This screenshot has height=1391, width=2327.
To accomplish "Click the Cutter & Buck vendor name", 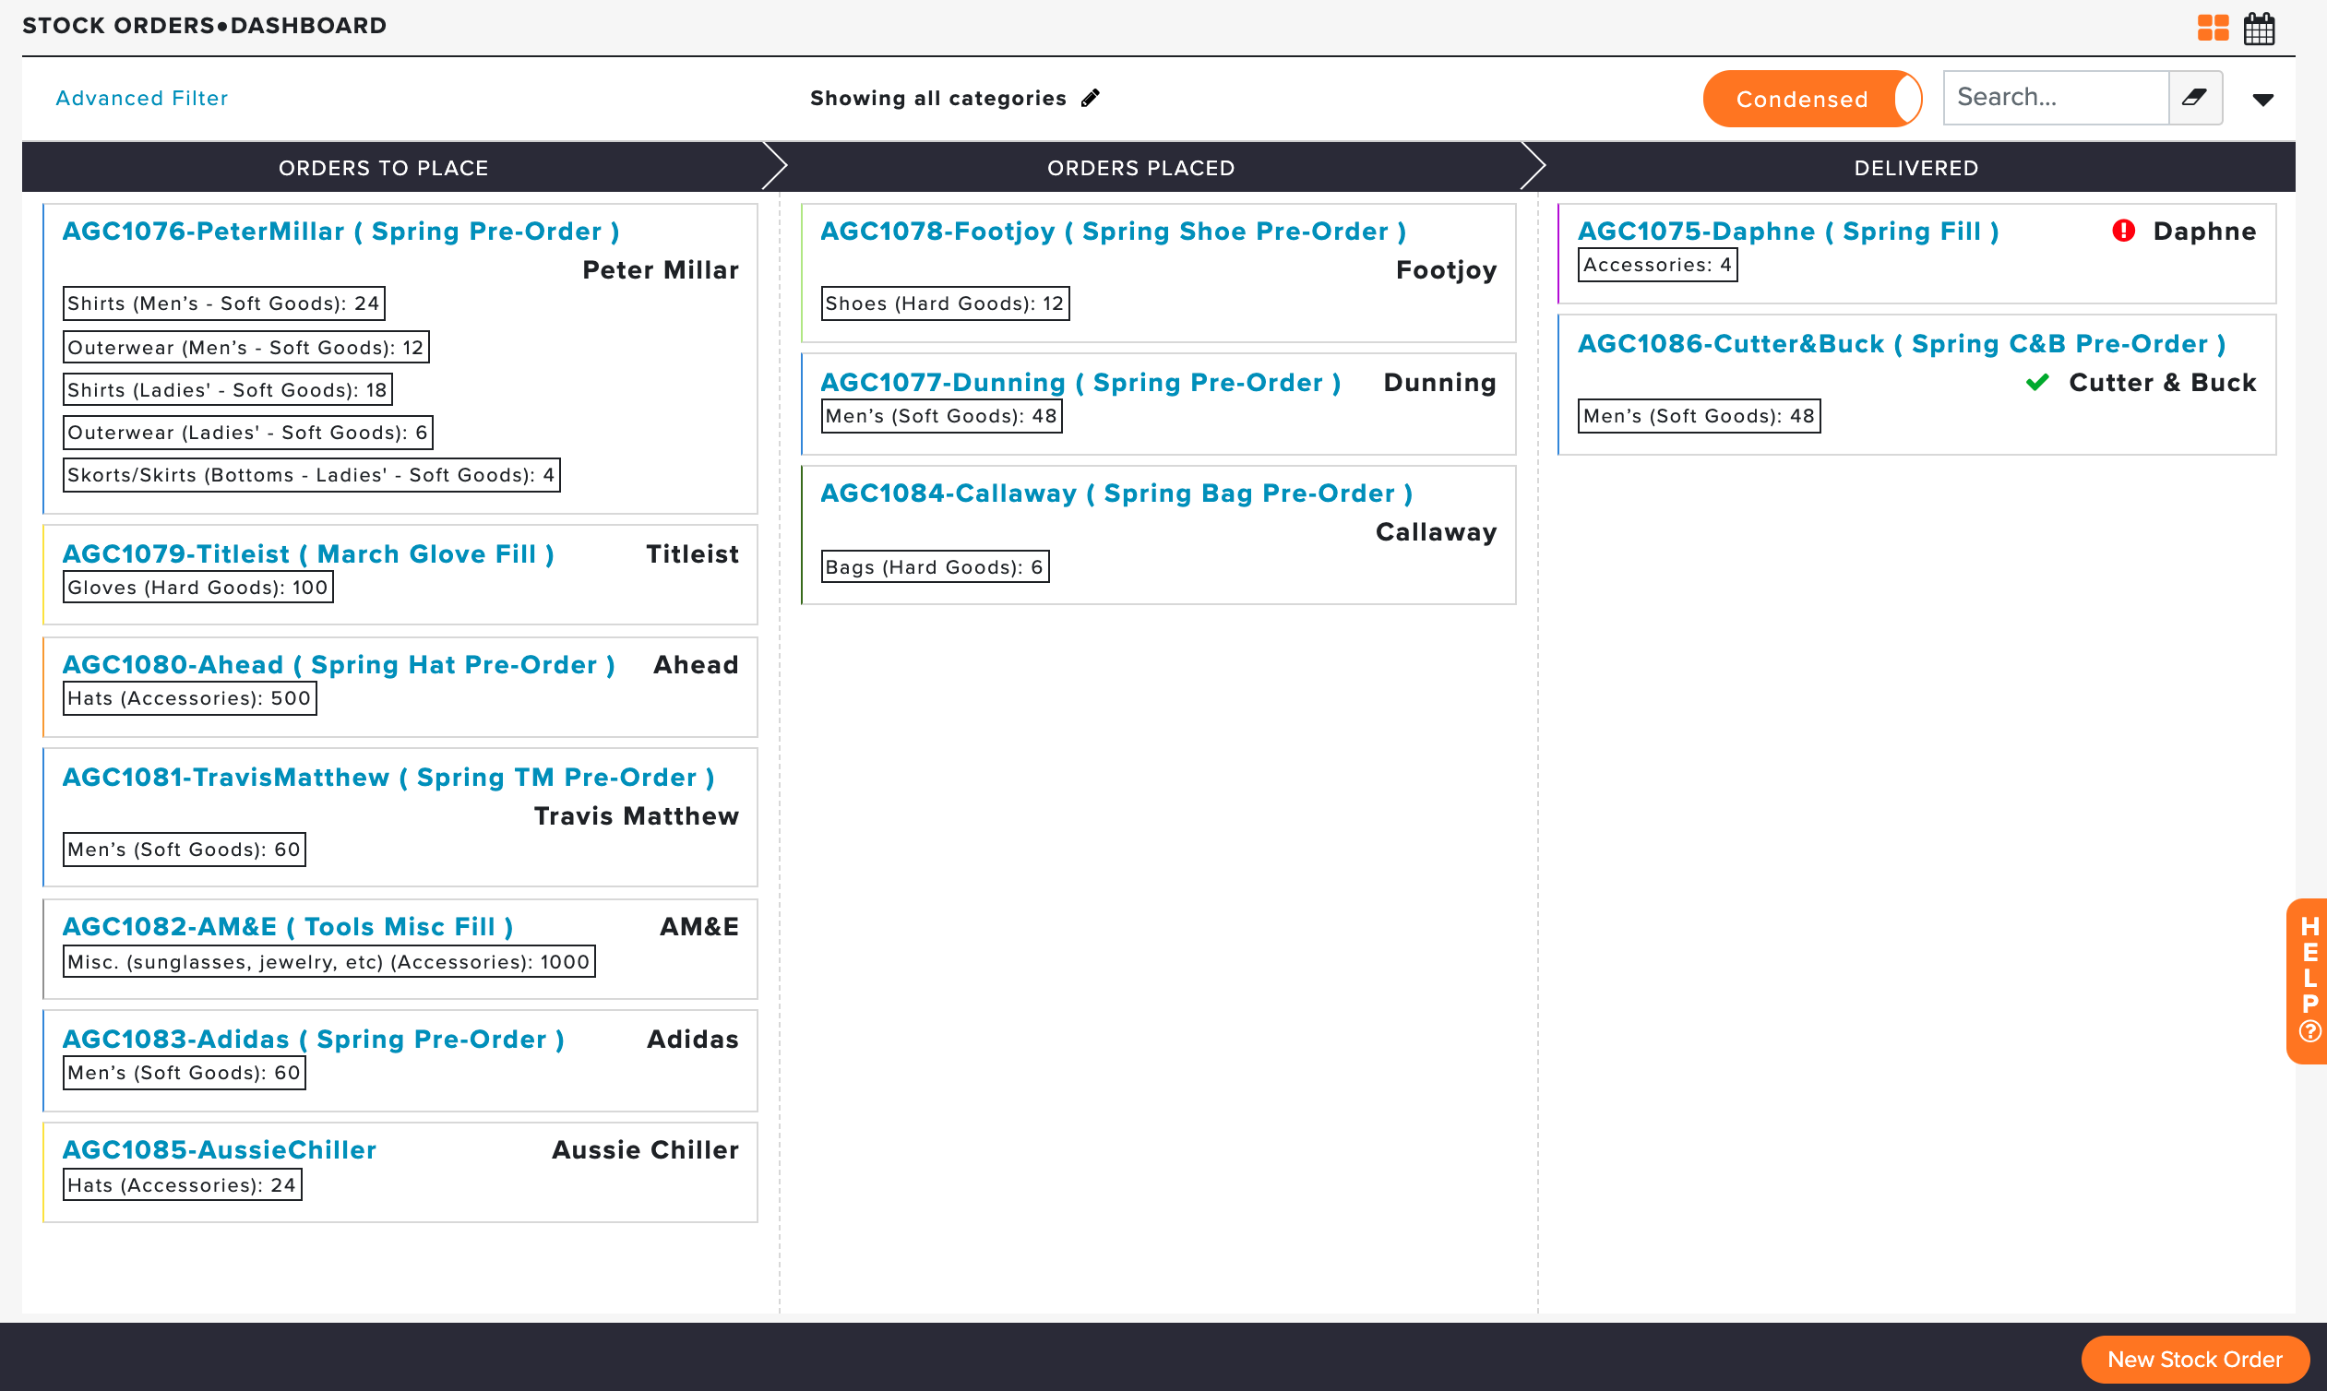I will [2163, 383].
